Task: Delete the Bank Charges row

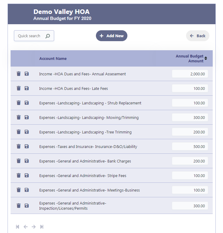Action: pyautogui.click(x=18, y=161)
